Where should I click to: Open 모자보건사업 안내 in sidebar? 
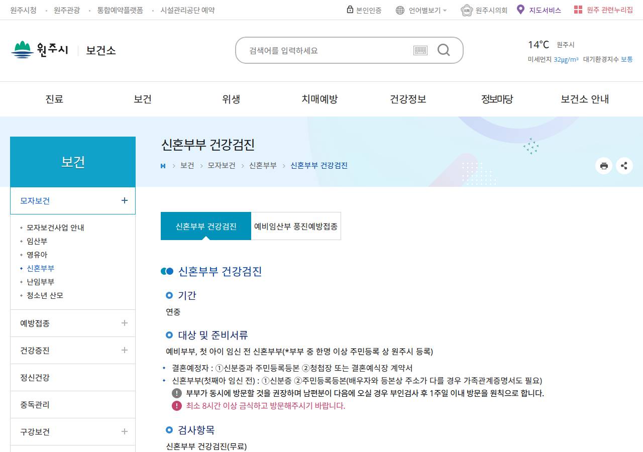tap(55, 228)
